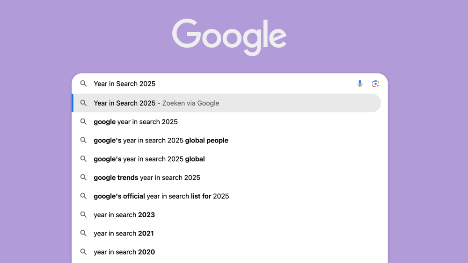Click magnifier icon beside 'year in search 2023'

(83, 215)
